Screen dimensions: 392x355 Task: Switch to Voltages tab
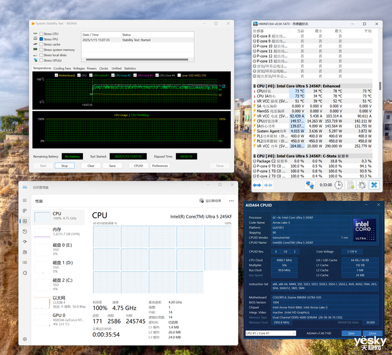point(79,68)
